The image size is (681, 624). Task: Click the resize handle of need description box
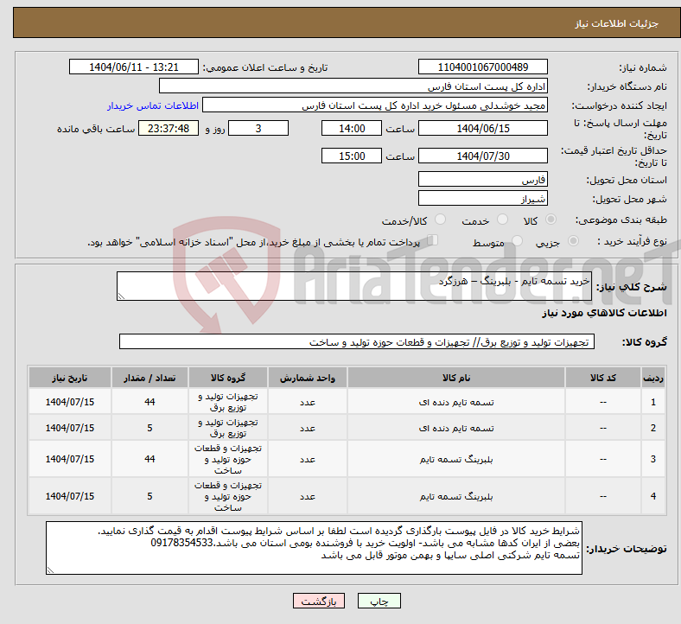[x=121, y=296]
